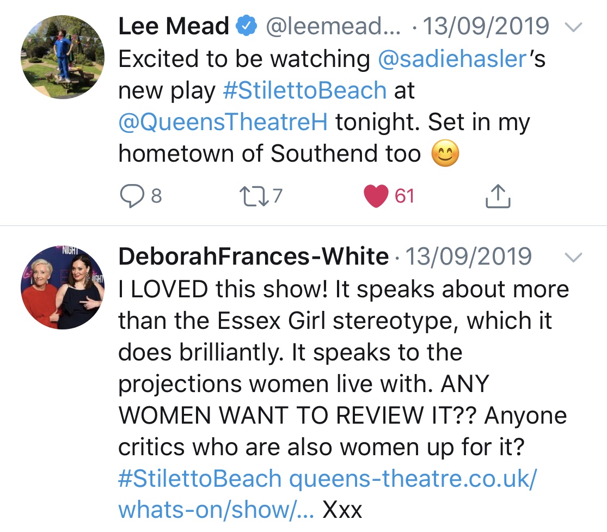Open Lee Mead's profile picture
The width and height of the screenshot is (607, 532).
coord(63,57)
